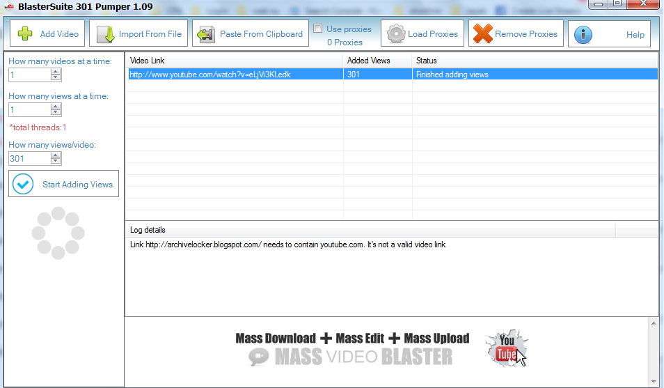Click the banner scrollbar down arrow
The height and width of the screenshot is (388, 664).
point(654,381)
